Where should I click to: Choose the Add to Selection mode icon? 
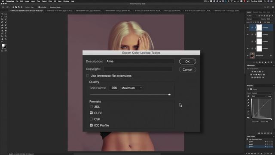click(16, 7)
